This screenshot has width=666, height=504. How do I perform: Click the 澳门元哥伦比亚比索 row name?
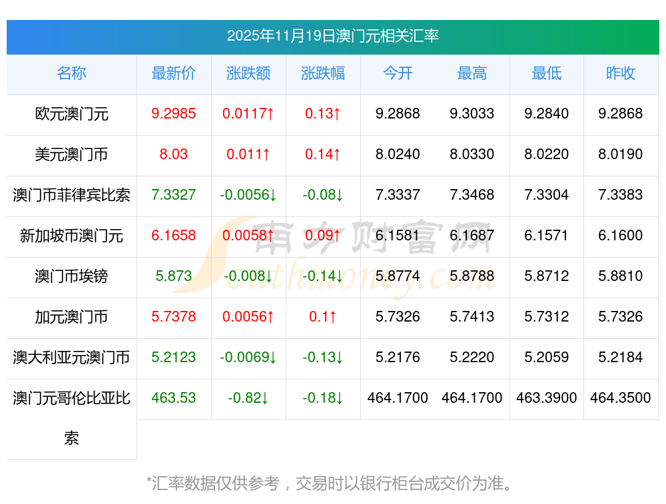pyautogui.click(x=71, y=399)
